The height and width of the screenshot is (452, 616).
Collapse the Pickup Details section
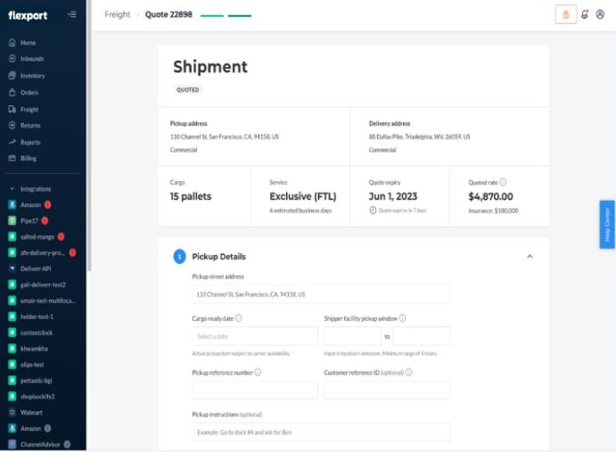pyautogui.click(x=530, y=256)
